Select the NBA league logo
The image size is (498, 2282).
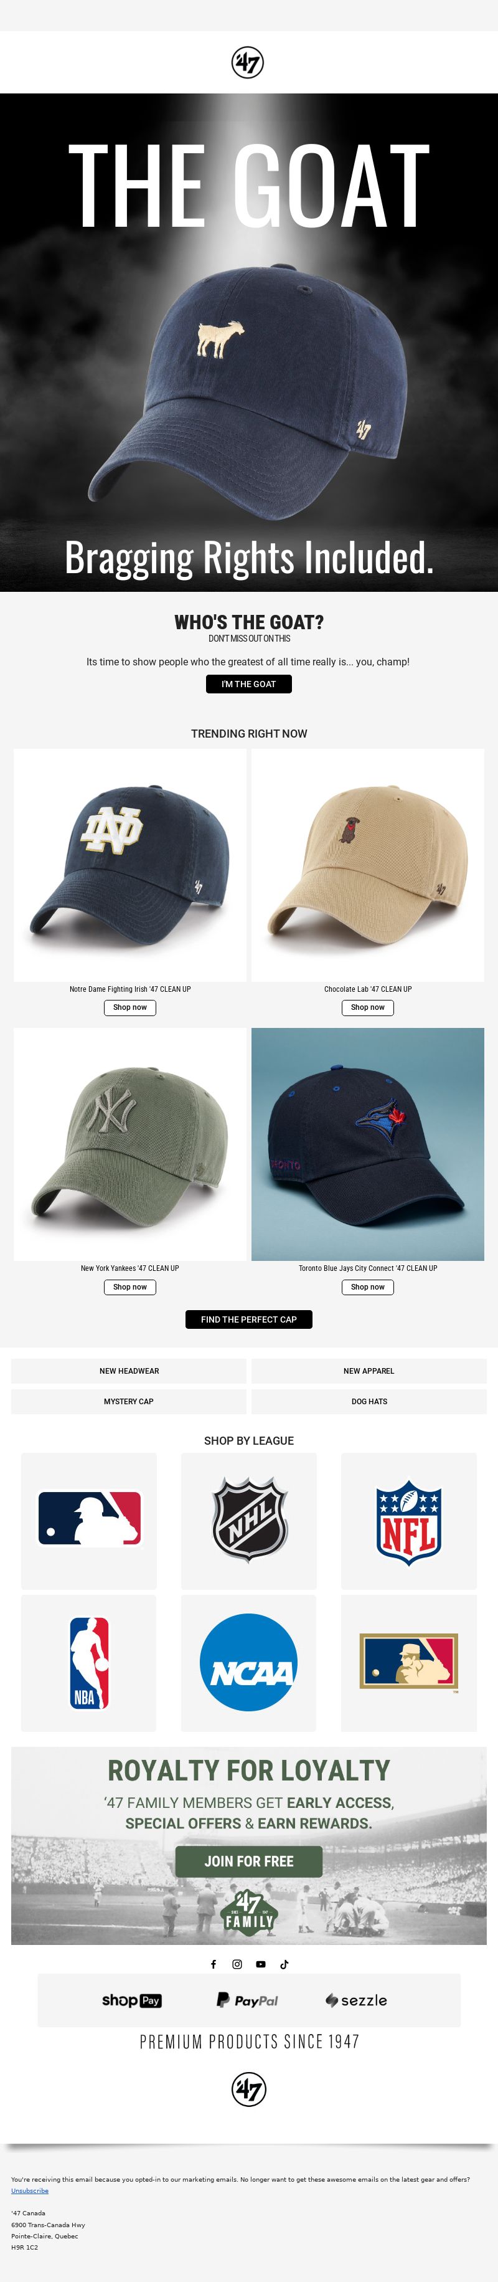coord(88,1663)
